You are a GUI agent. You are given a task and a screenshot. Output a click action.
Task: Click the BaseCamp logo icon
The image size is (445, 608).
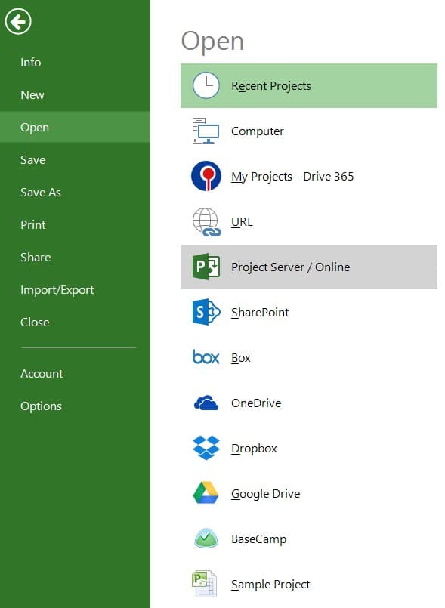point(206,539)
